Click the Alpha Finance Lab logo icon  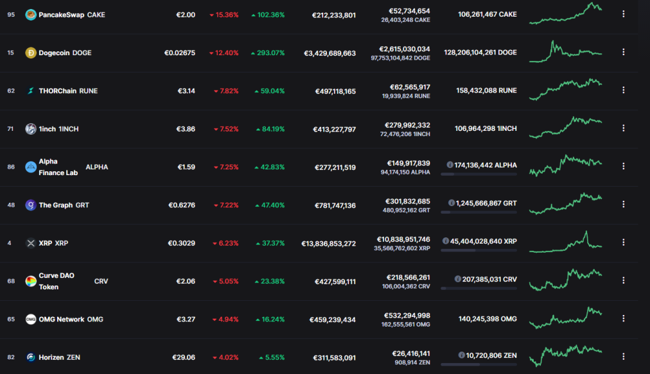[31, 167]
